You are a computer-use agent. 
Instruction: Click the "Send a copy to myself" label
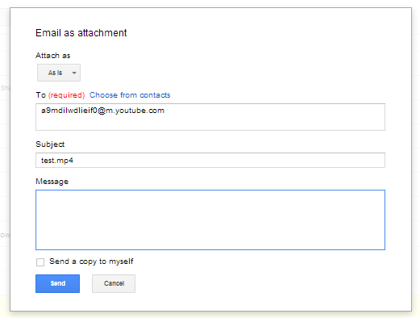pos(91,262)
